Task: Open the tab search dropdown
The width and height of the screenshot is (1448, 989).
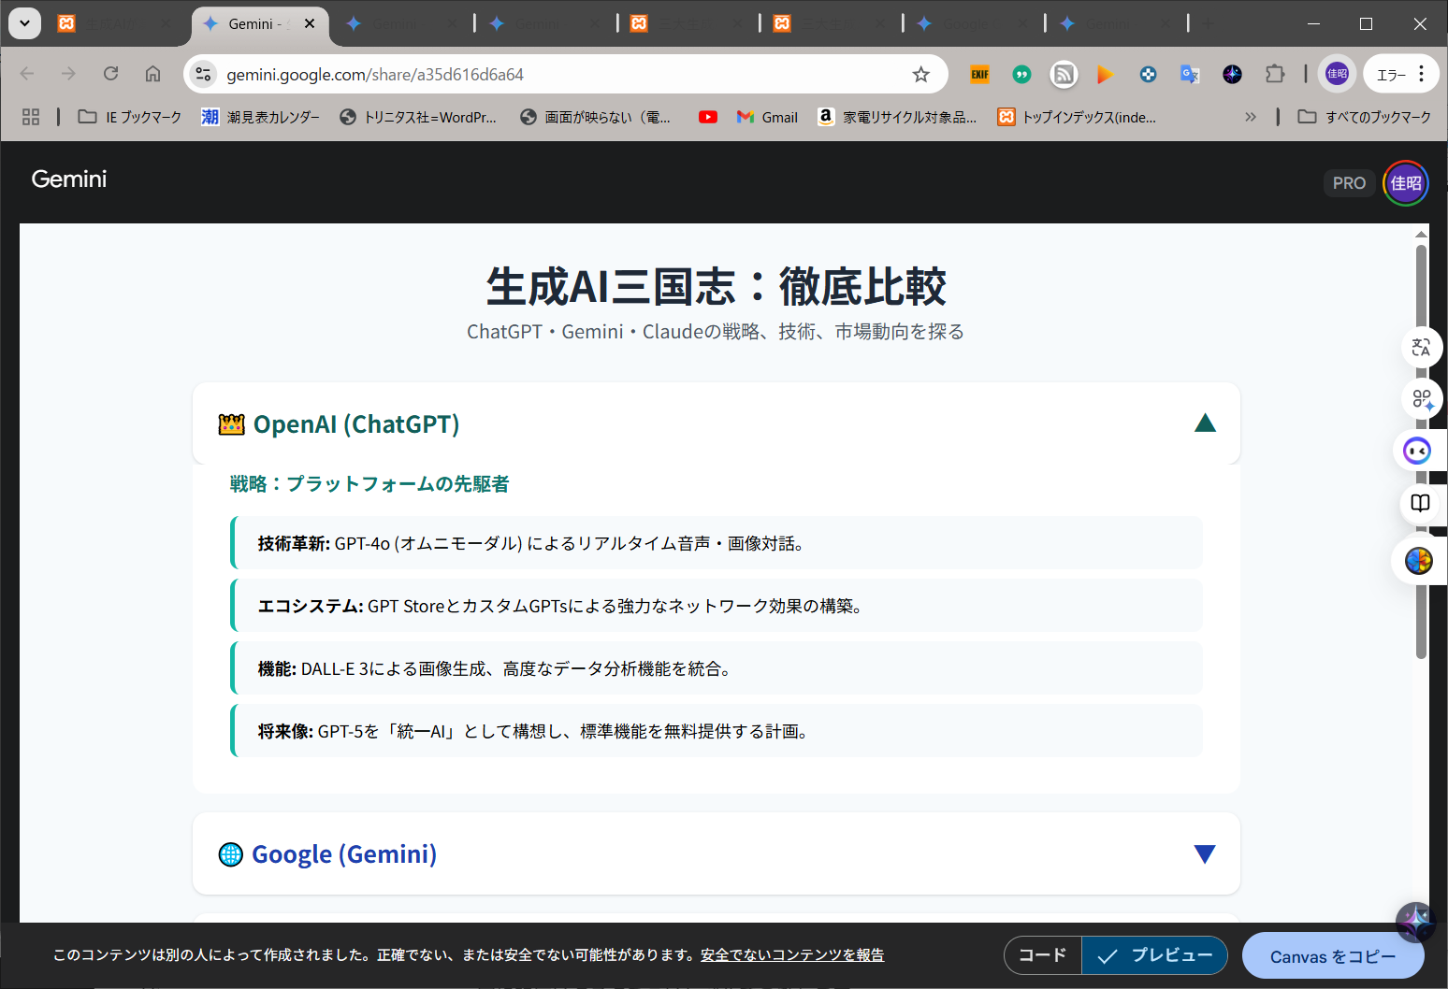Action: [x=24, y=23]
